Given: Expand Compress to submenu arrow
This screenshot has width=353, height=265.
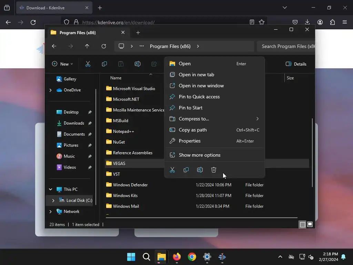Looking at the screenshot, I should click(x=258, y=119).
